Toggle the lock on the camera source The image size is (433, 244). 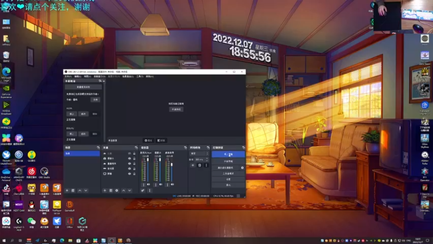pos(134,158)
